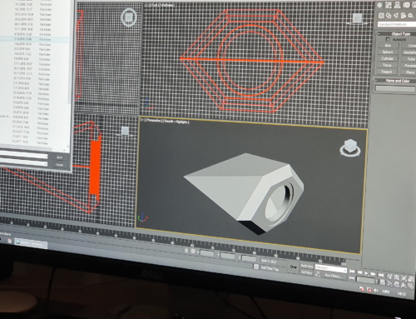Image resolution: width=416 pixels, height=319 pixels.
Task: Select the Lights category icon
Action: coord(396,16)
